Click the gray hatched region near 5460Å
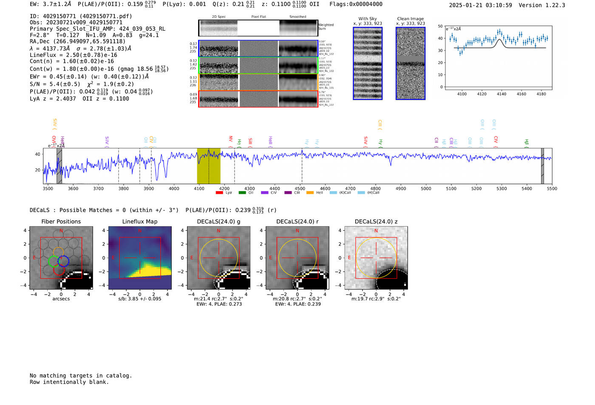This screenshot has width=595, height=405. tap(542, 166)
